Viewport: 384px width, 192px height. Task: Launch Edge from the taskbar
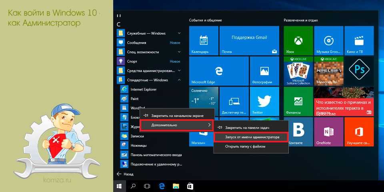(162, 186)
